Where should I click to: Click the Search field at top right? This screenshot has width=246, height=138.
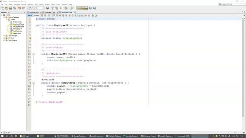tap(232, 4)
